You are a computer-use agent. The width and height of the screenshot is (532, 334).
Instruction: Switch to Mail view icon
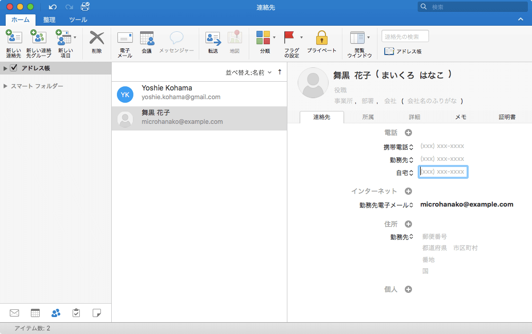point(14,313)
